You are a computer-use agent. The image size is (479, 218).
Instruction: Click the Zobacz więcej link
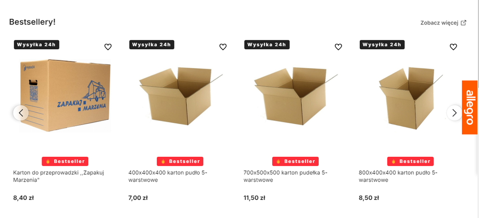pos(439,23)
